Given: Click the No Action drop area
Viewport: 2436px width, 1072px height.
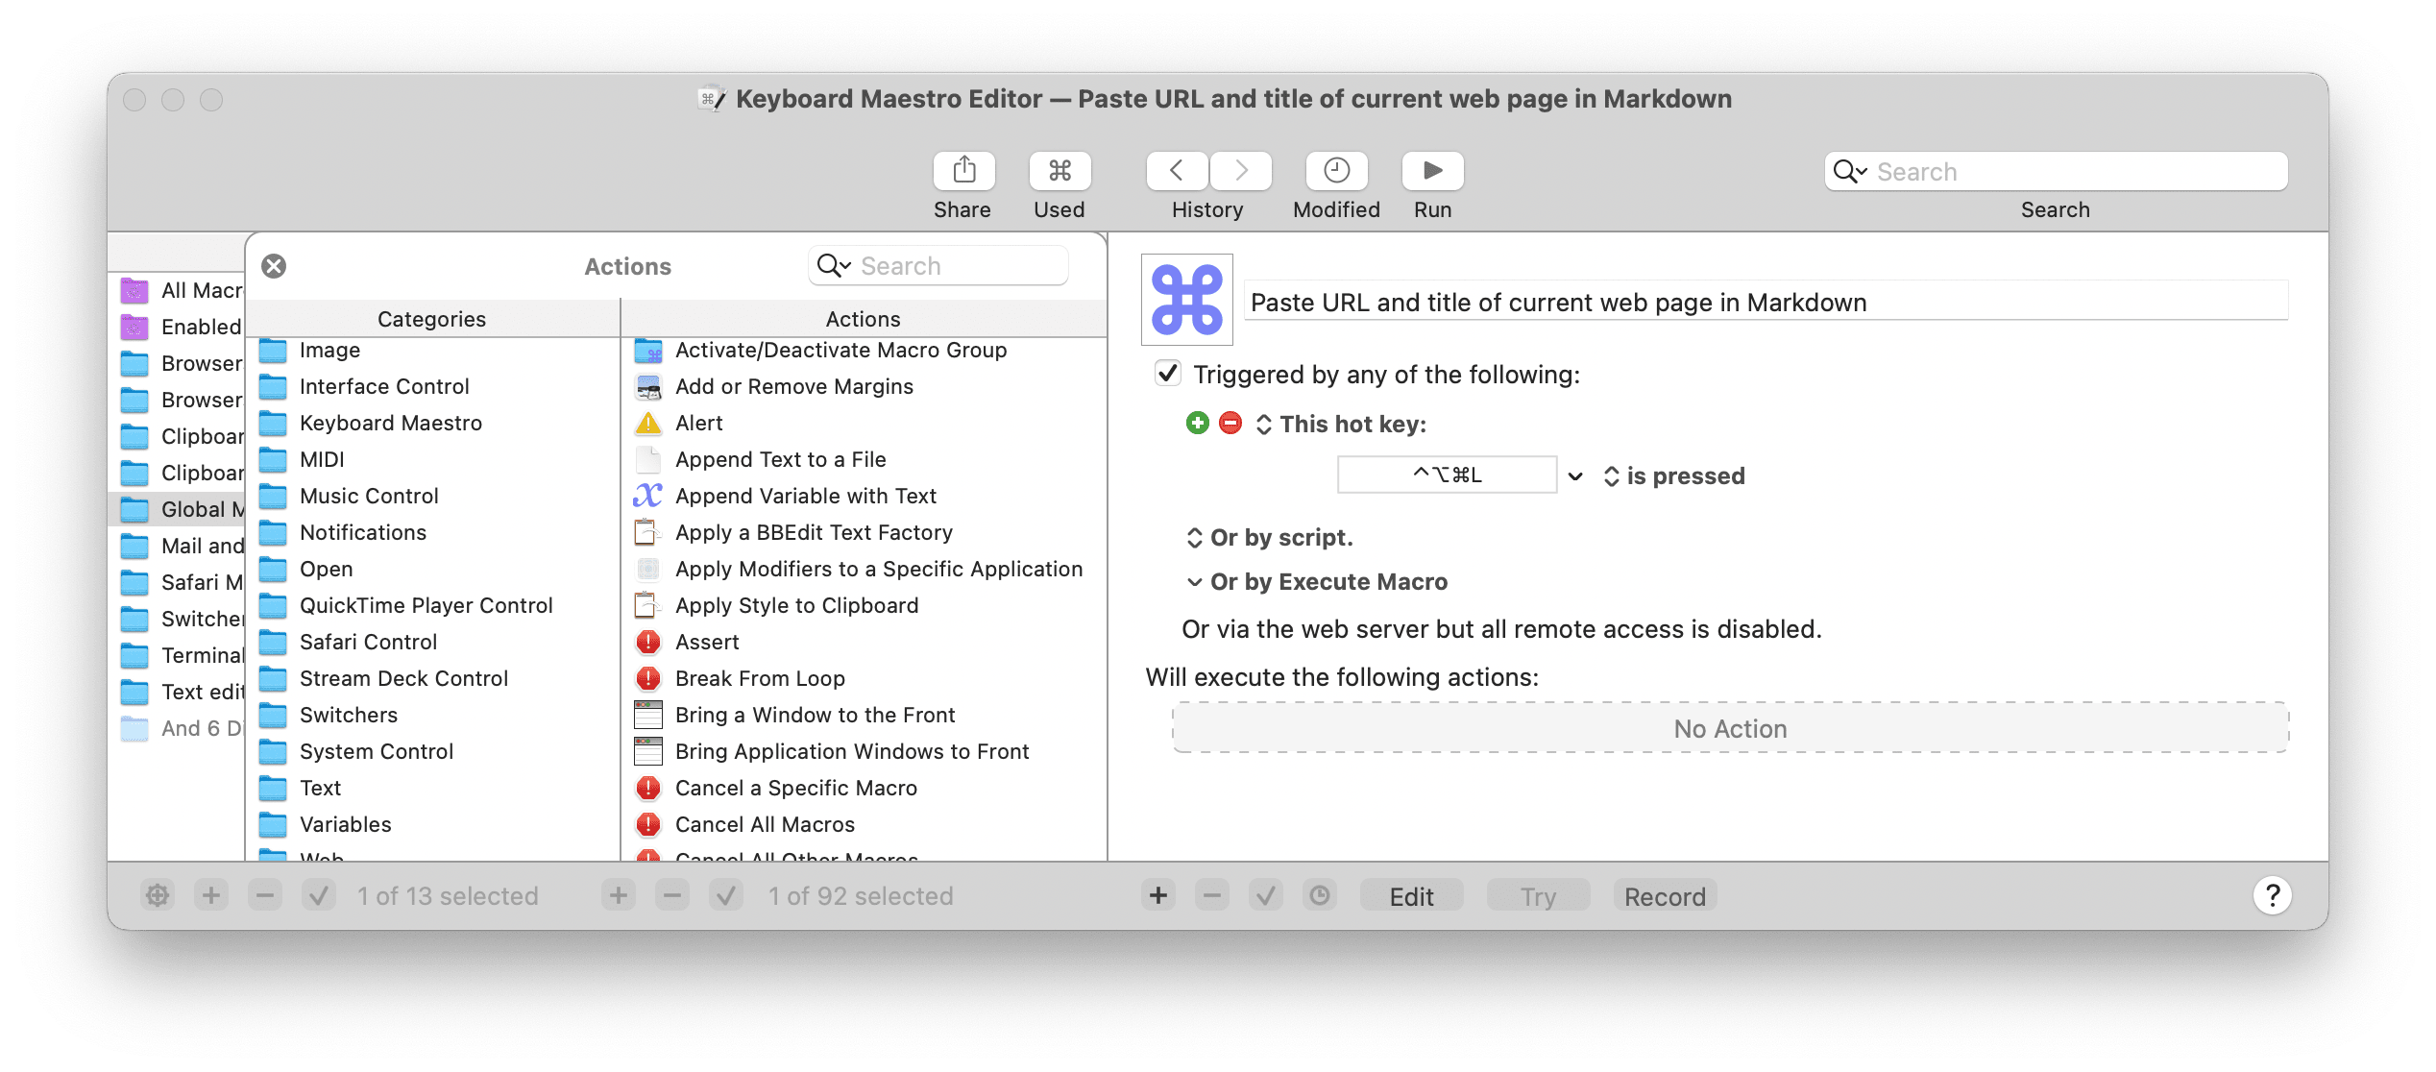Looking at the screenshot, I should (1730, 728).
